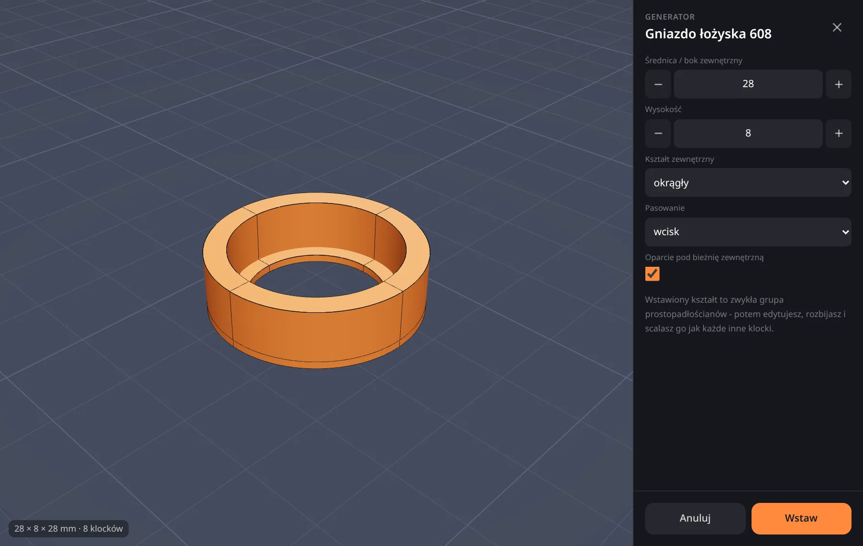Increase the Wysokość height value
863x546 pixels.
point(839,134)
